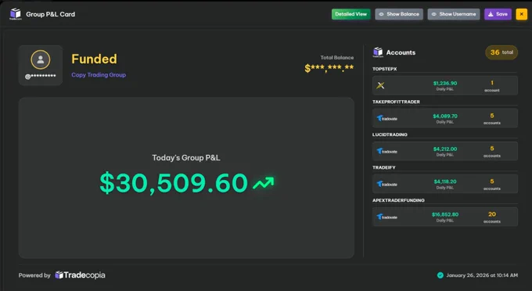Click the Tradovate logo in APEXTRADERFUNDING row
532x291 pixels.
386,217
